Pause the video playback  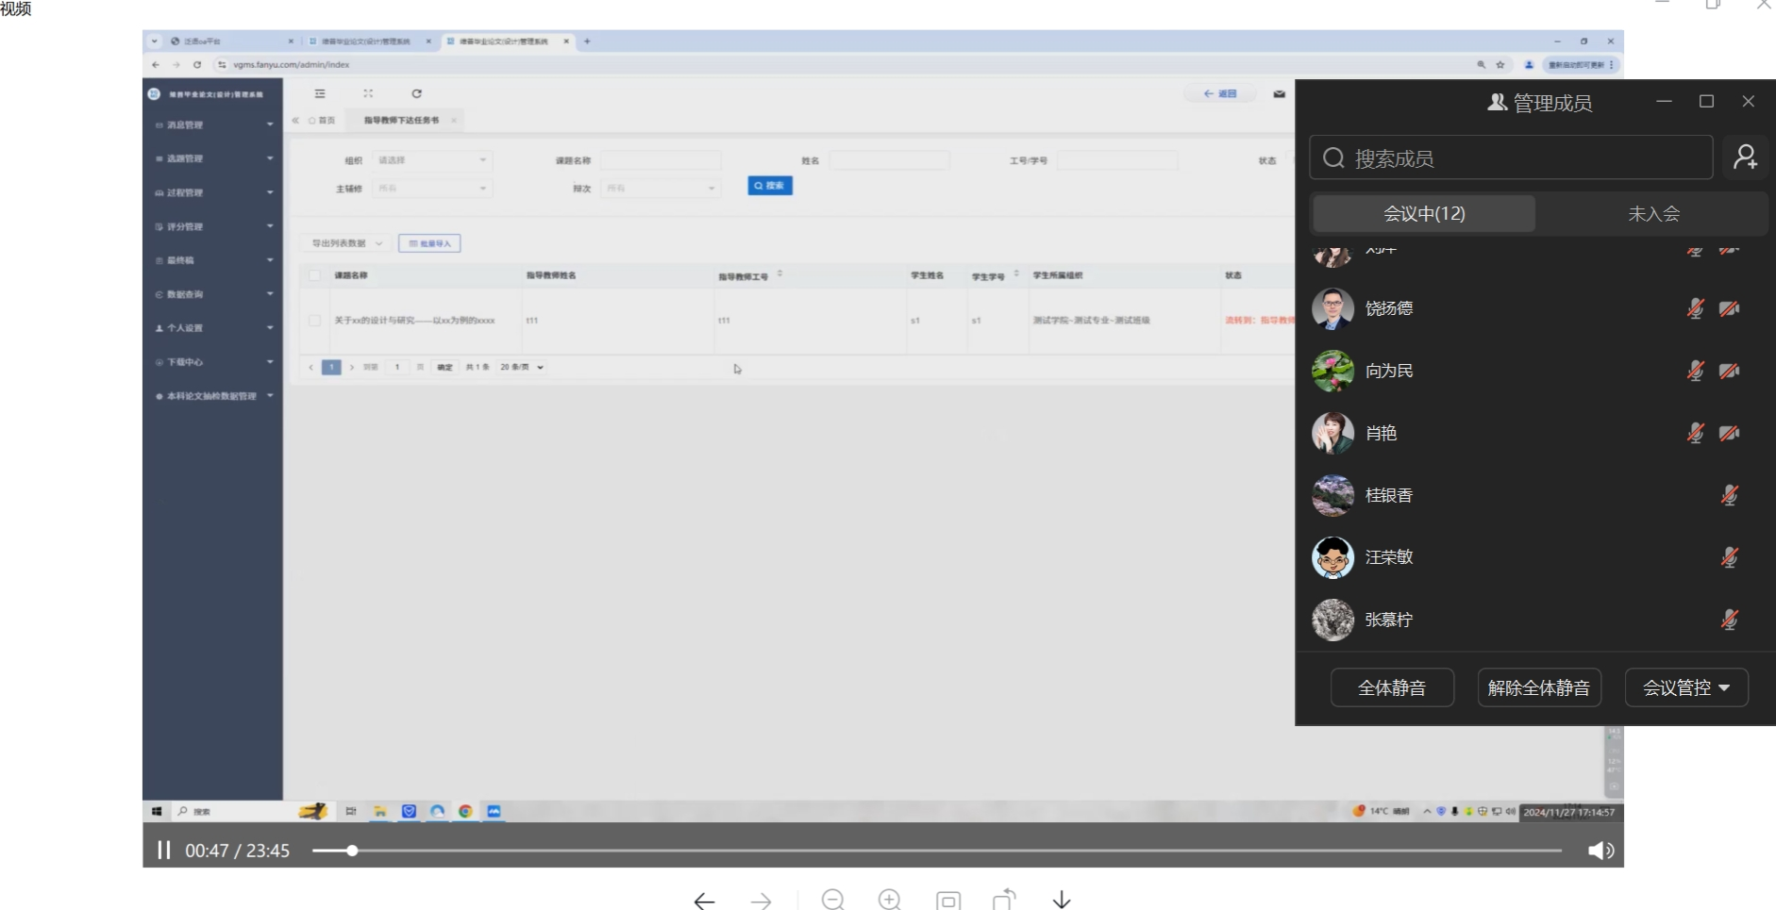(163, 851)
